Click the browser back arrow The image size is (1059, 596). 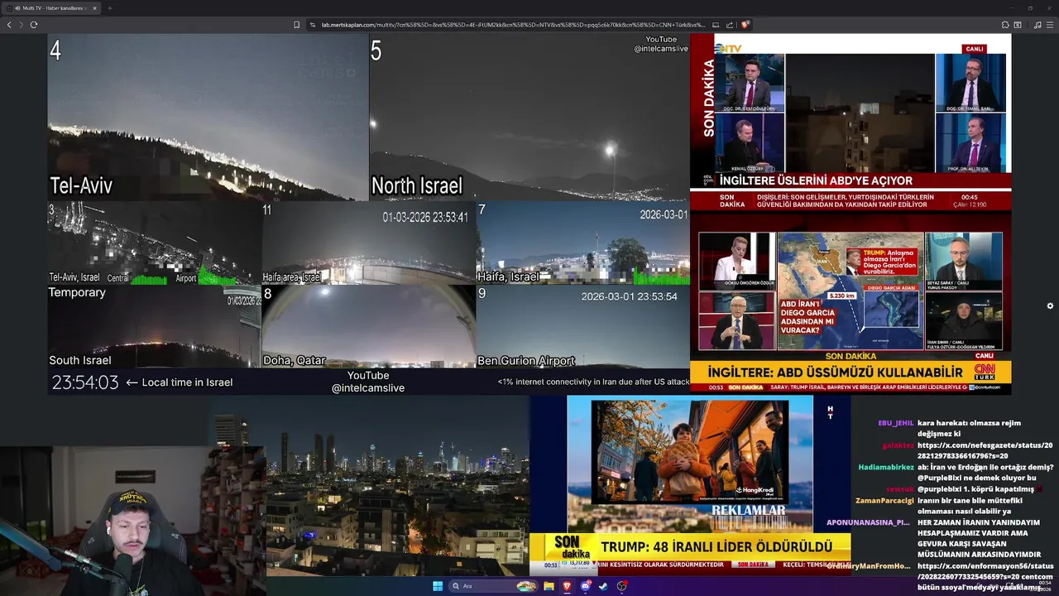click(9, 25)
